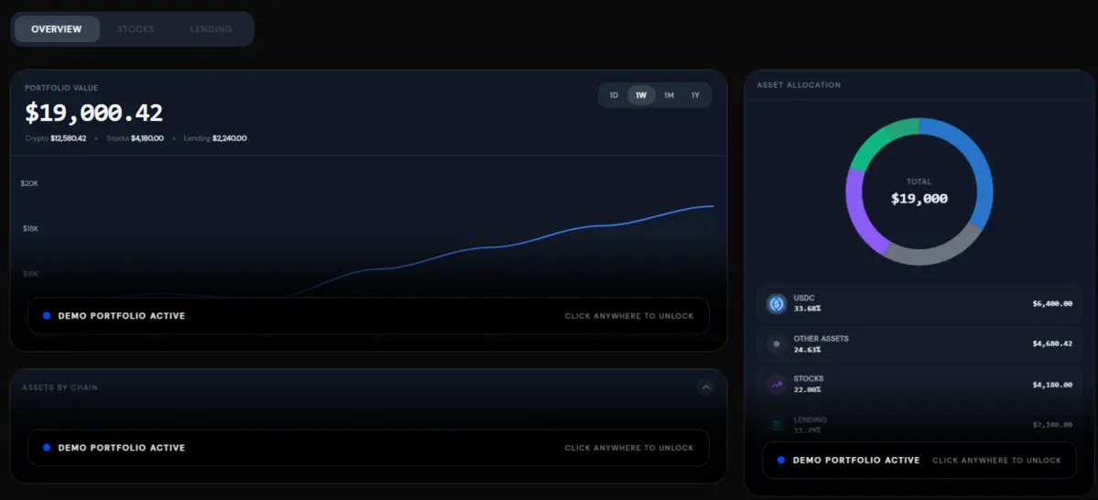Select the 1D time range
Viewport: 1098px width, 500px height.
614,95
